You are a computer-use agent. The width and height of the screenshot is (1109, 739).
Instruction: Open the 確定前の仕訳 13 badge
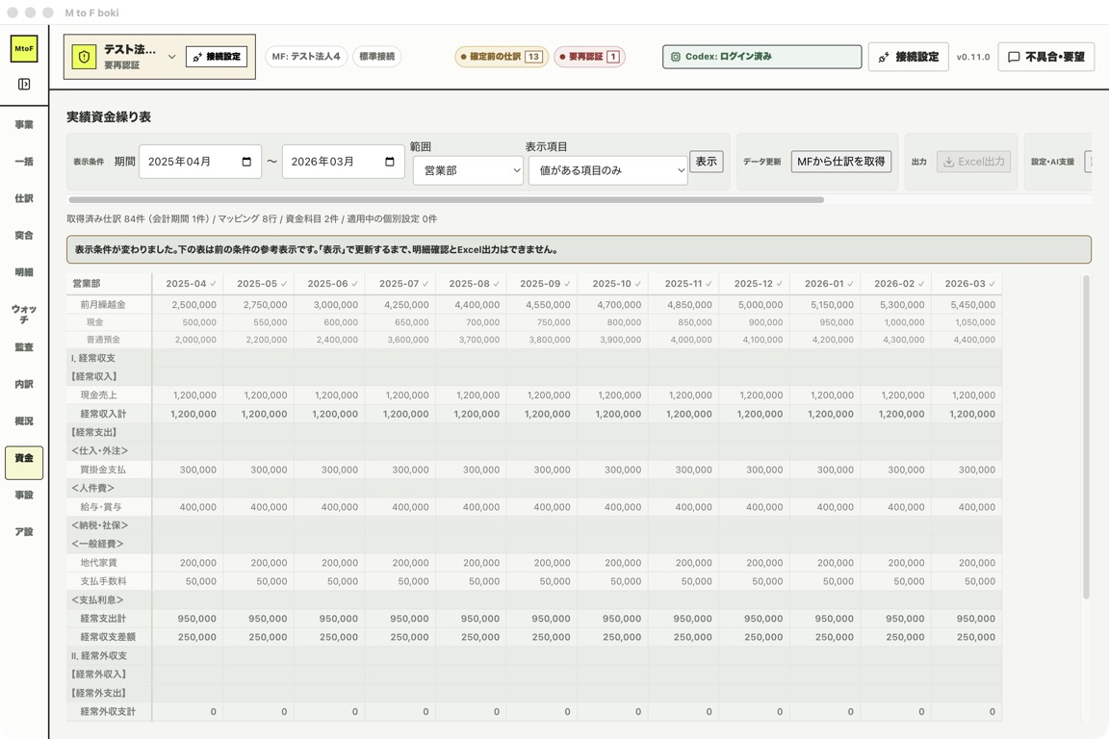tap(502, 57)
